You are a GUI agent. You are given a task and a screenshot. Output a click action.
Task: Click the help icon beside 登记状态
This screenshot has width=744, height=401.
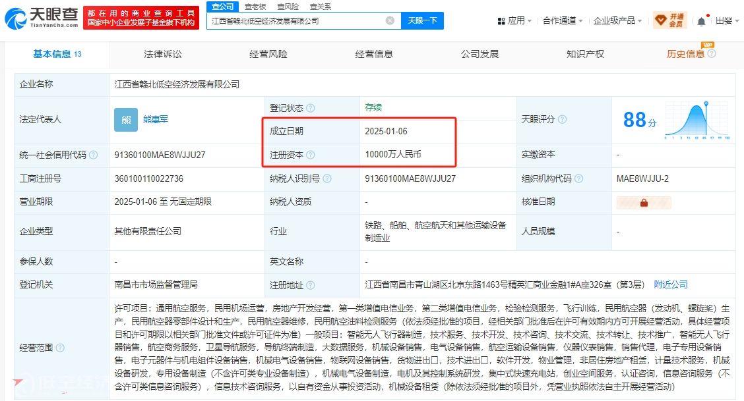pyautogui.click(x=311, y=108)
